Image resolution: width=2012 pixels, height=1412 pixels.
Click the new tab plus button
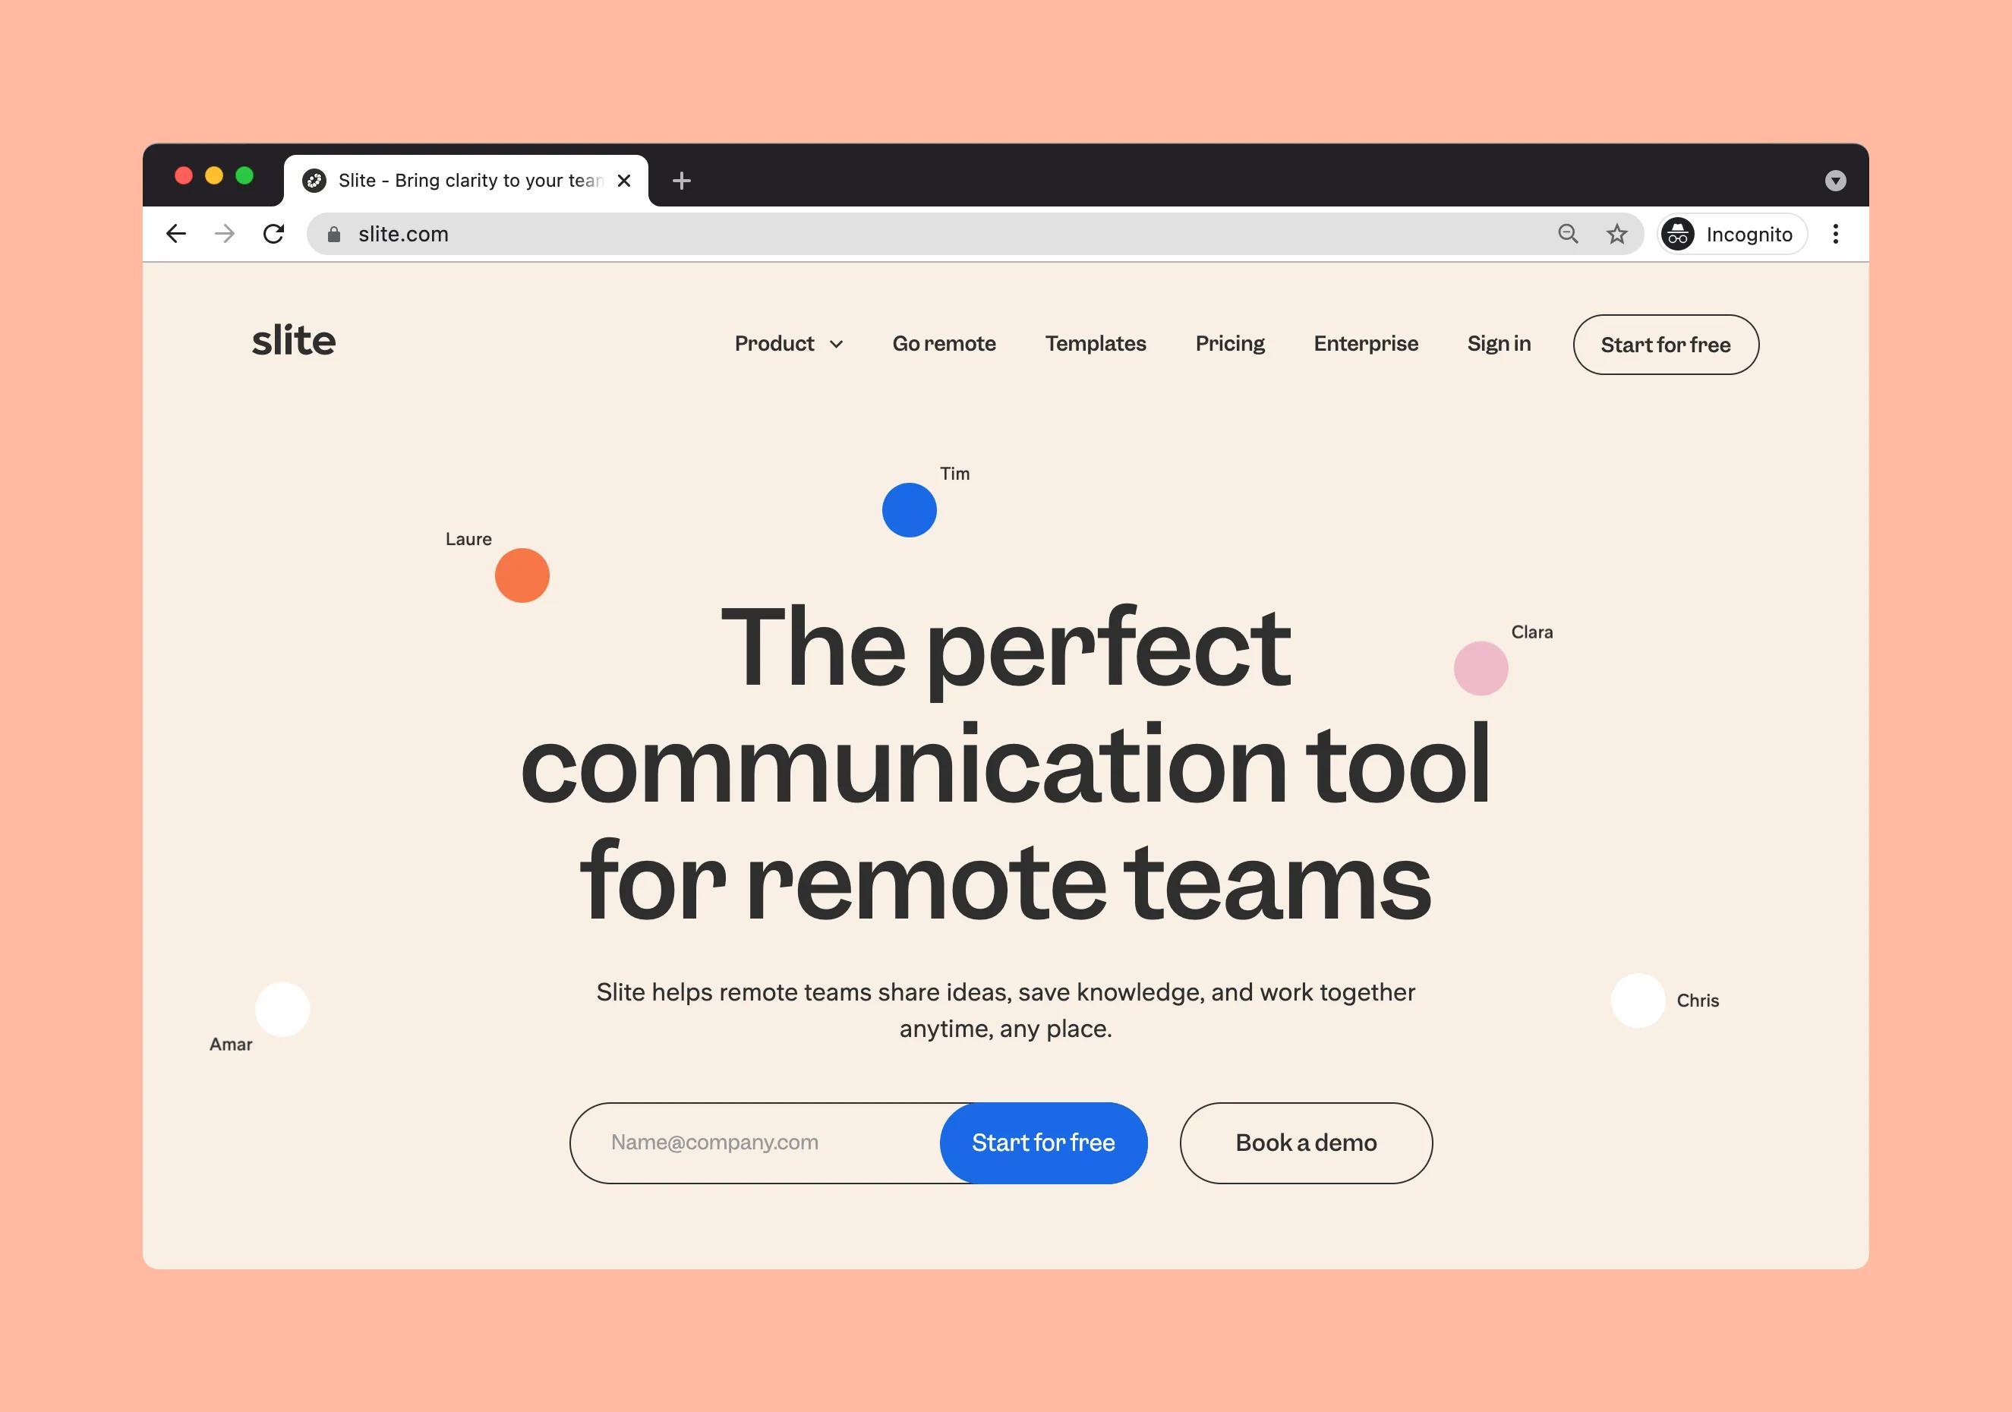coord(682,181)
